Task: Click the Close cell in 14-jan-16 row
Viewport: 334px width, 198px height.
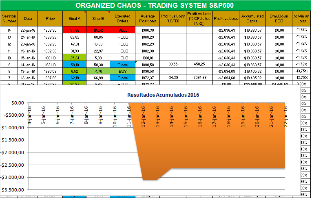Action: coord(122,65)
